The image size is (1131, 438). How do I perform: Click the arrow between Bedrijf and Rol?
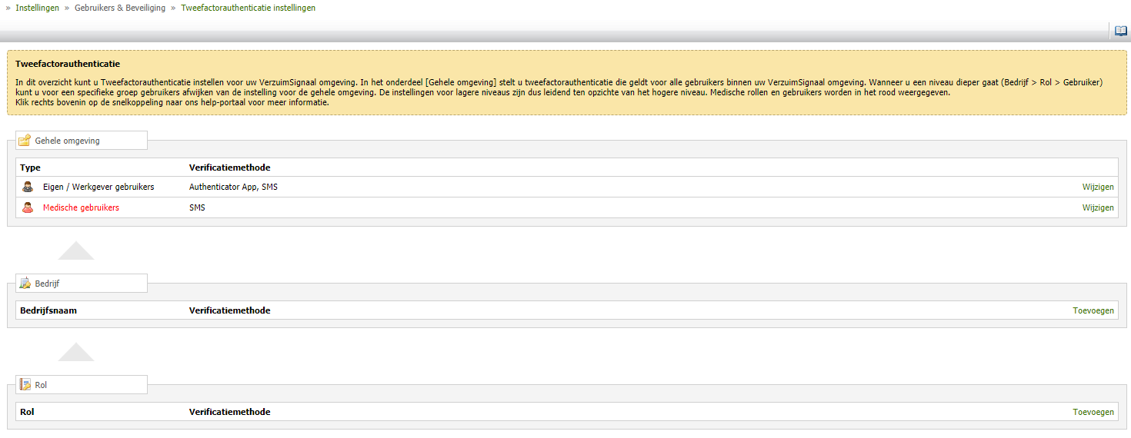click(x=76, y=352)
